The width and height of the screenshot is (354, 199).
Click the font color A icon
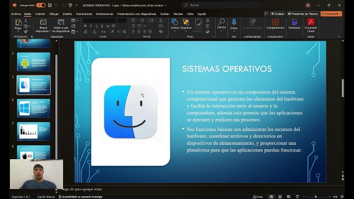click(95, 32)
